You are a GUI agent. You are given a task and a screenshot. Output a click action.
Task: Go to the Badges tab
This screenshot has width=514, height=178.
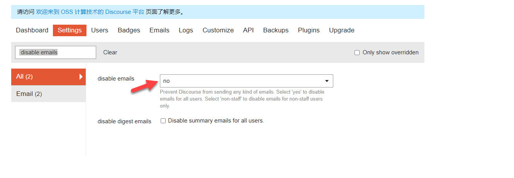tap(129, 30)
